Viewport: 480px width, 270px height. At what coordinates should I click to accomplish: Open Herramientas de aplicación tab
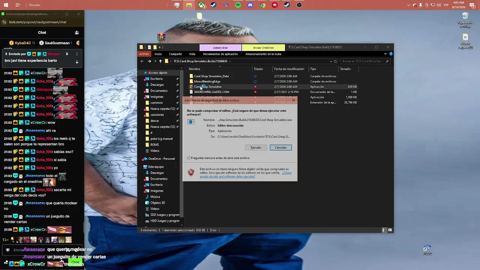tap(220, 54)
